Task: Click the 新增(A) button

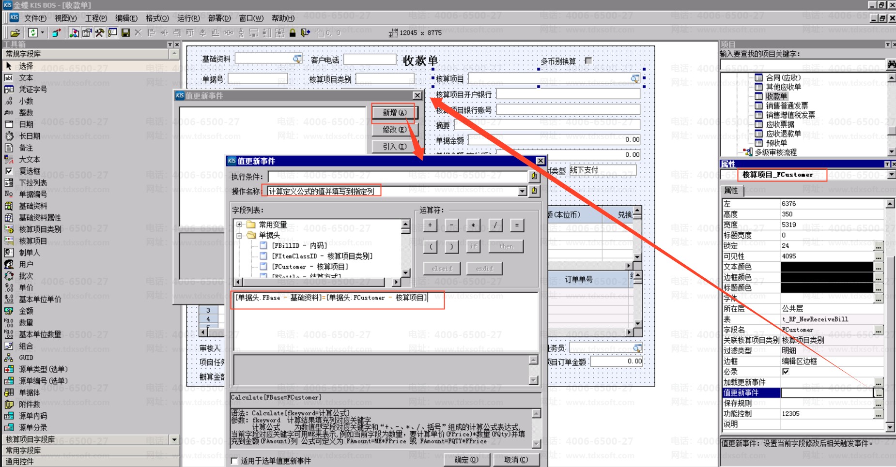Action: (394, 113)
